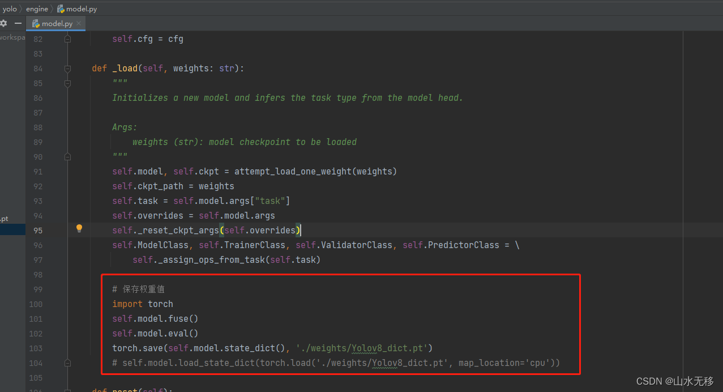Click './weights/Yolov8_dict.pt' string on line 103
This screenshot has height=392, width=723.
(362, 348)
